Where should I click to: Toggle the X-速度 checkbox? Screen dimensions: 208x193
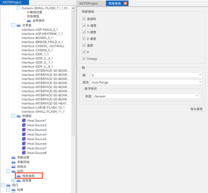pyautogui.click(x=84, y=25)
